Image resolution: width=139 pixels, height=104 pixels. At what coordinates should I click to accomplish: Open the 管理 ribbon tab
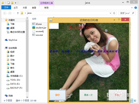click(x=46, y=8)
